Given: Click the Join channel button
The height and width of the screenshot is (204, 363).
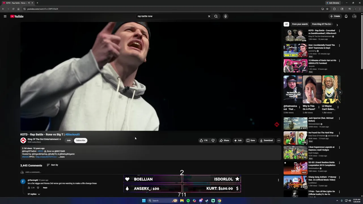Looking at the screenshot, I should point(69,141).
